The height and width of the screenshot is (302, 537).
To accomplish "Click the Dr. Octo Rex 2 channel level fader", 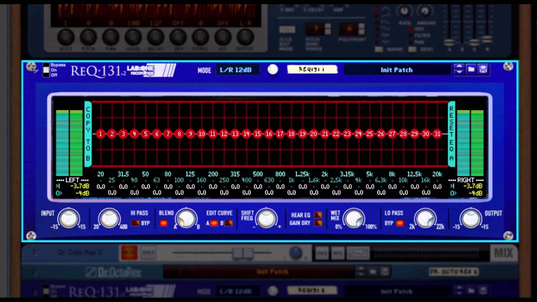I will click(x=243, y=253).
